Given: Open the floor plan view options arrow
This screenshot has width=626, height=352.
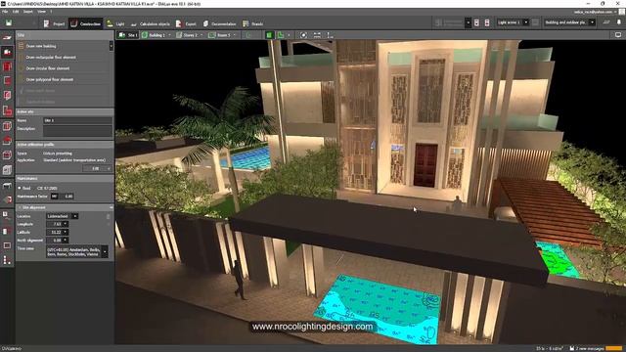Looking at the screenshot, I should point(289,35).
